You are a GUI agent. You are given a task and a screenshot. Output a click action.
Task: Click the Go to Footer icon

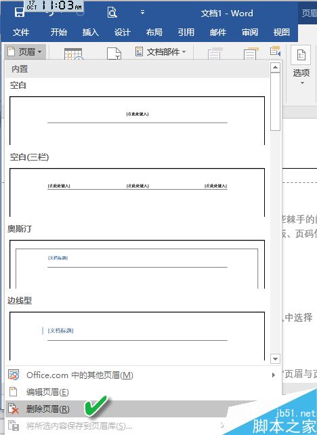point(251,54)
